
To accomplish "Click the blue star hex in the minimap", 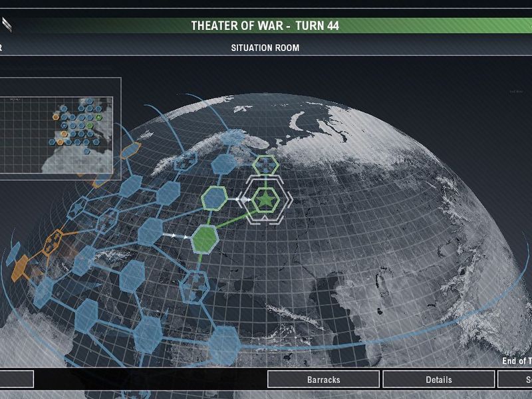I will pyautogui.click(x=64, y=125).
